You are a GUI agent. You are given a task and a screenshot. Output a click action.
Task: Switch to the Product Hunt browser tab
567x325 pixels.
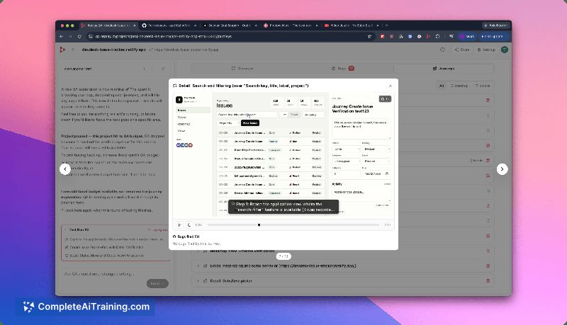tap(289, 25)
